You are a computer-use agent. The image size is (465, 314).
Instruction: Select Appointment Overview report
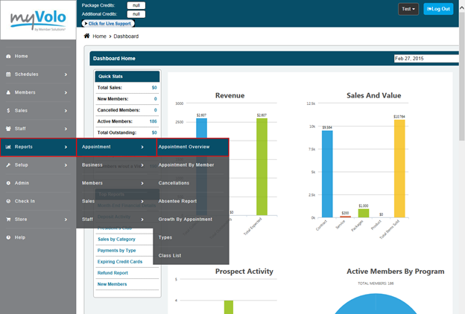[x=189, y=147]
